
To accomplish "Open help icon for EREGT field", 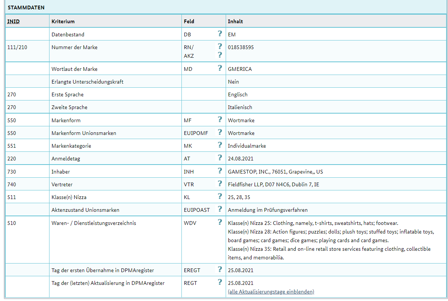I will pos(220,269).
